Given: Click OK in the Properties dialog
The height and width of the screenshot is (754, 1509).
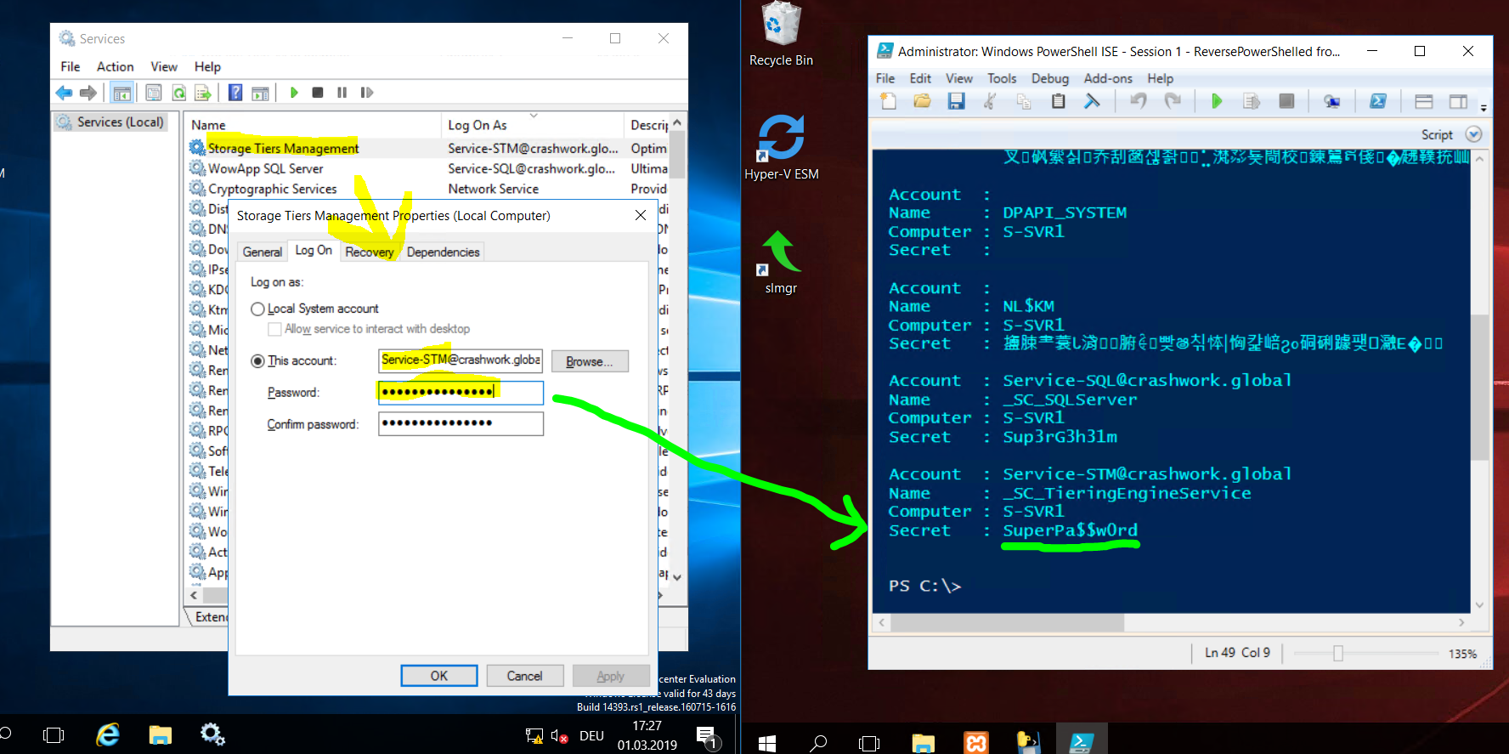Looking at the screenshot, I should (439, 676).
